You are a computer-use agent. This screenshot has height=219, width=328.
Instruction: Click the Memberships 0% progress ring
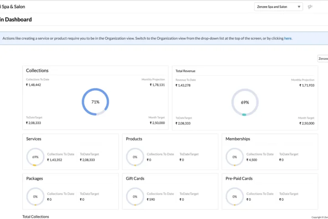click(235, 157)
